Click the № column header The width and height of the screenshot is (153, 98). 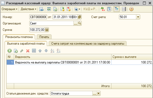(10, 57)
